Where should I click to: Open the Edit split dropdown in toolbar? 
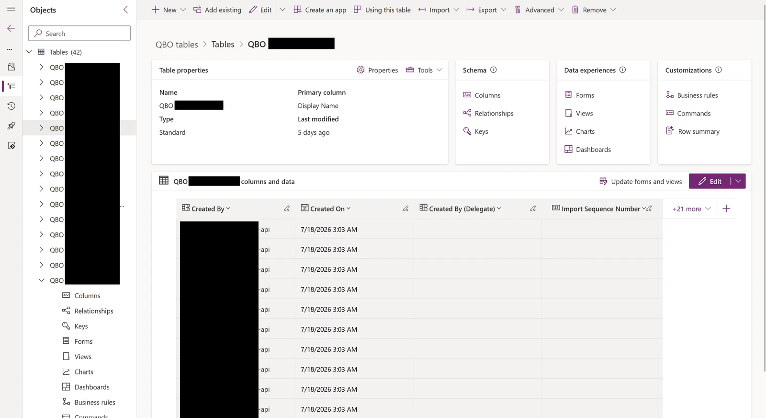282,10
